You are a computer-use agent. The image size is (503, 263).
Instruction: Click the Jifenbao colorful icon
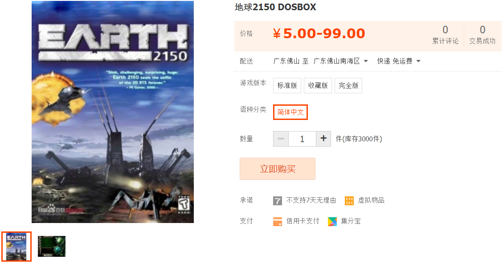click(x=332, y=221)
